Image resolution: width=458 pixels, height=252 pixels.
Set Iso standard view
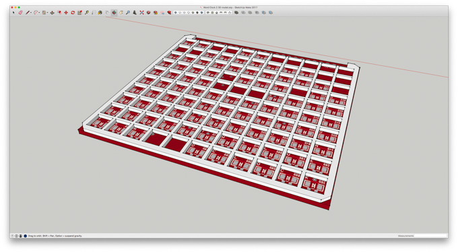tap(208, 13)
